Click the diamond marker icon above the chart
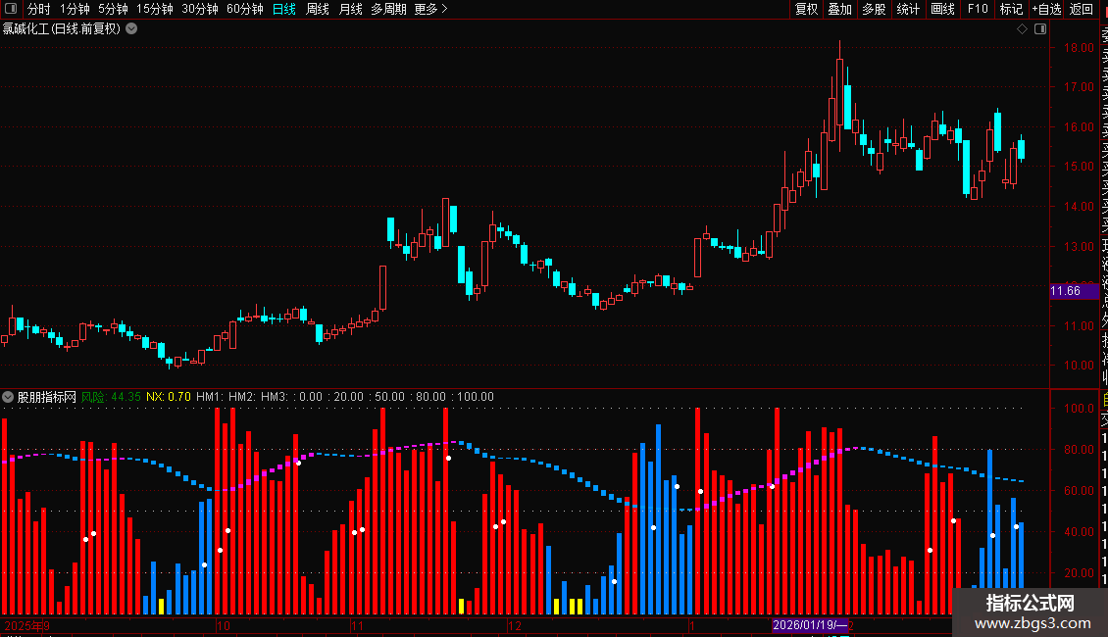1108x637 pixels. click(1022, 29)
